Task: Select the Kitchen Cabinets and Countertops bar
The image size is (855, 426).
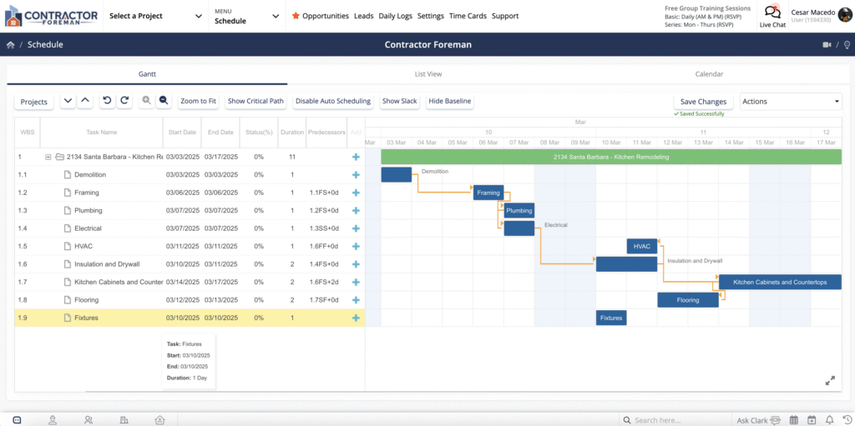Action: coord(780,282)
